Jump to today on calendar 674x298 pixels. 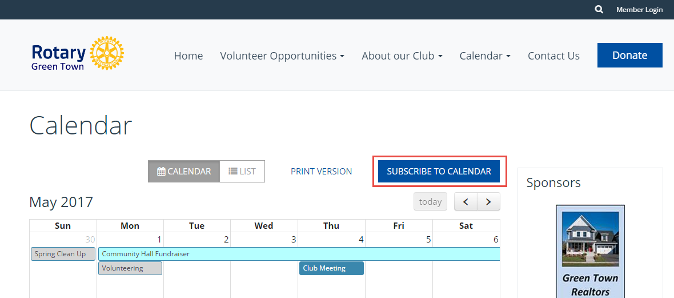click(430, 201)
